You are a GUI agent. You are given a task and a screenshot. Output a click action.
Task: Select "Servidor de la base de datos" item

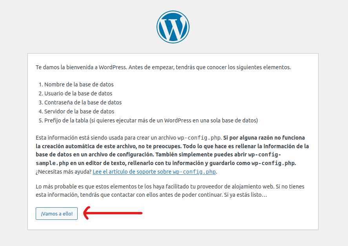coord(79,111)
